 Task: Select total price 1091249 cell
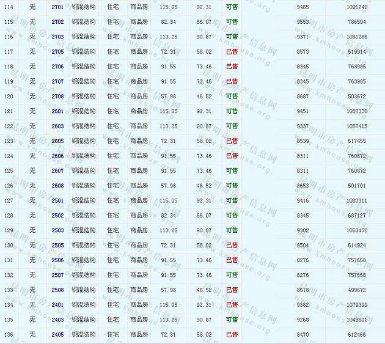357,7
